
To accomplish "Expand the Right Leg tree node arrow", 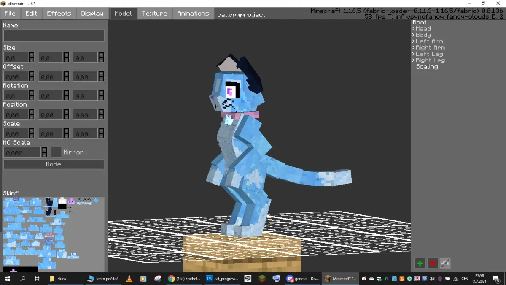I will 414,60.
